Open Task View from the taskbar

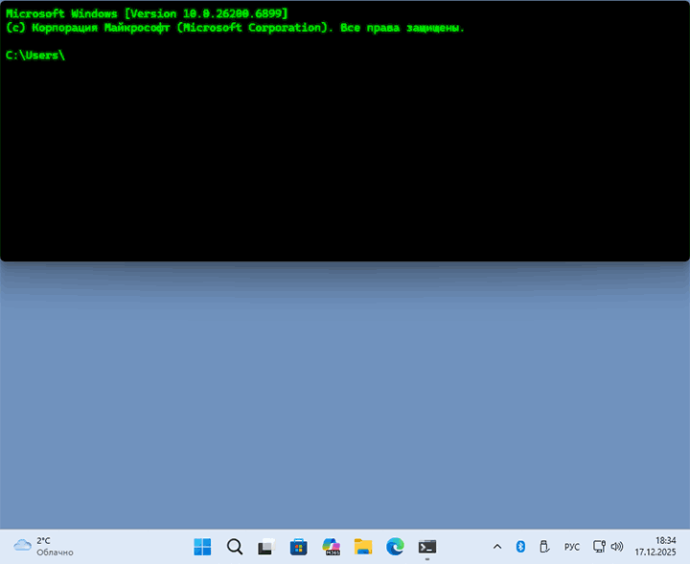click(265, 547)
